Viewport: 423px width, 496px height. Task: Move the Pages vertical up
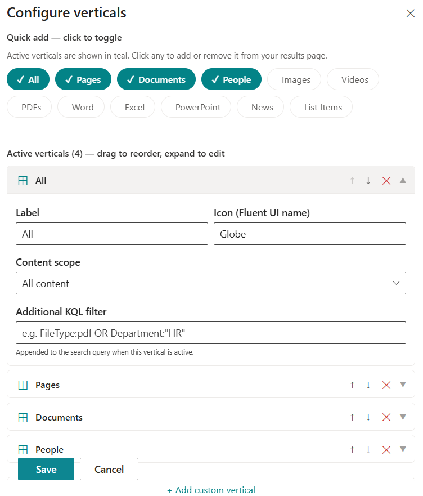tap(353, 385)
